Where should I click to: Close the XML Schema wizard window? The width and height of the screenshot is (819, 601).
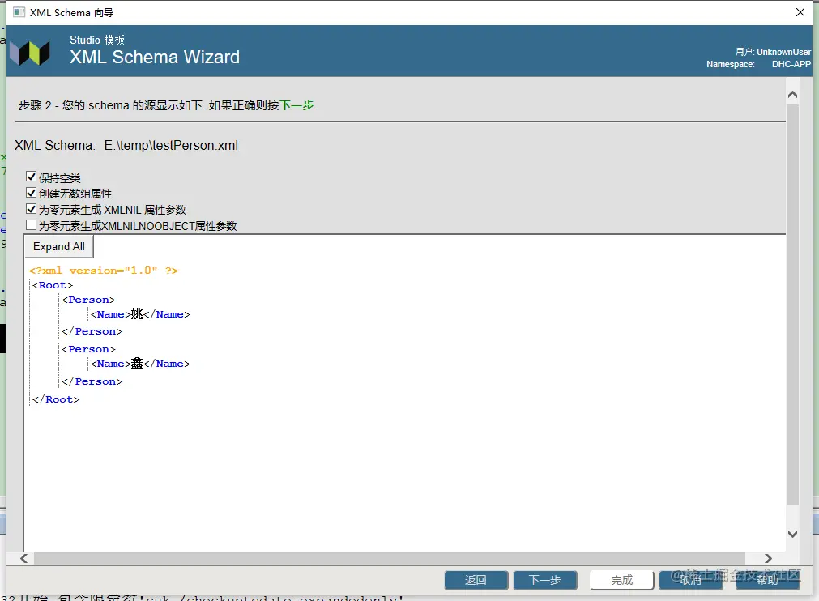click(x=800, y=12)
